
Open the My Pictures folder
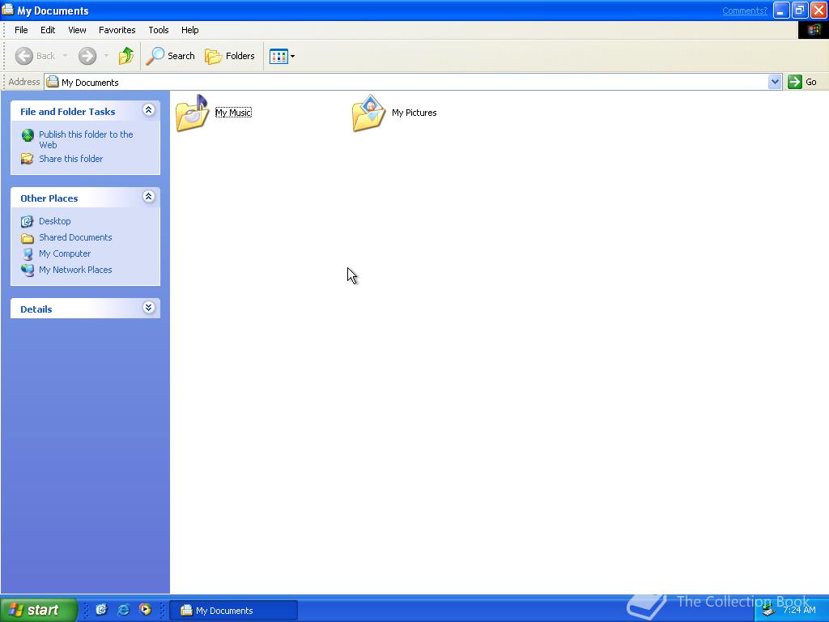click(368, 113)
